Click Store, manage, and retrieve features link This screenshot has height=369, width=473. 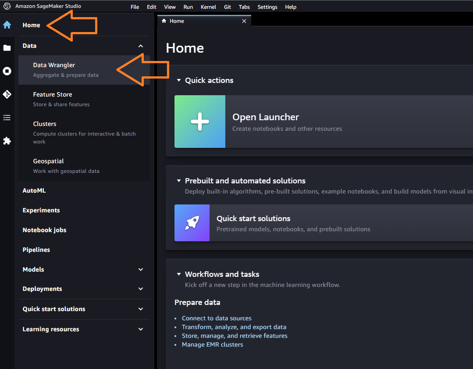pos(235,336)
